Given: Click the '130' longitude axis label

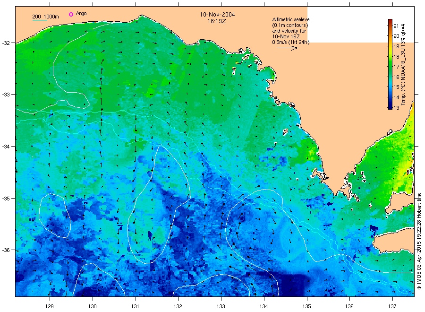Looking at the screenshot, I should coord(93,306).
